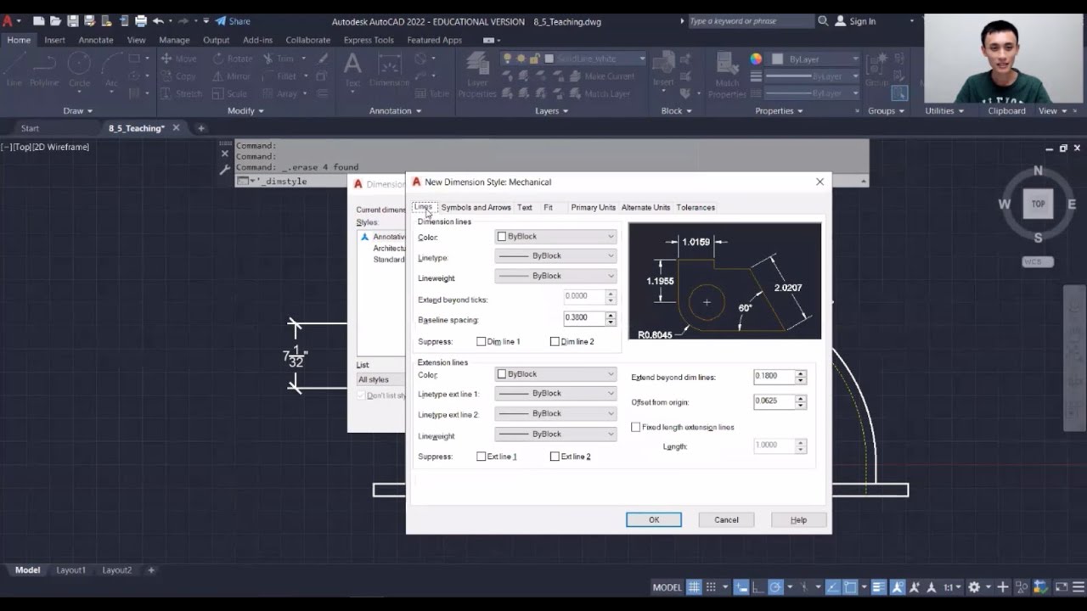Click the Open file icon in quick access toolbar

click(x=56, y=20)
